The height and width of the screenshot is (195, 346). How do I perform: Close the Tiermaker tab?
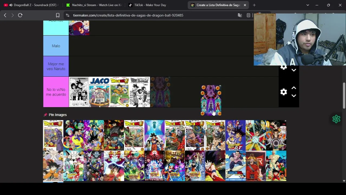tap(245, 5)
